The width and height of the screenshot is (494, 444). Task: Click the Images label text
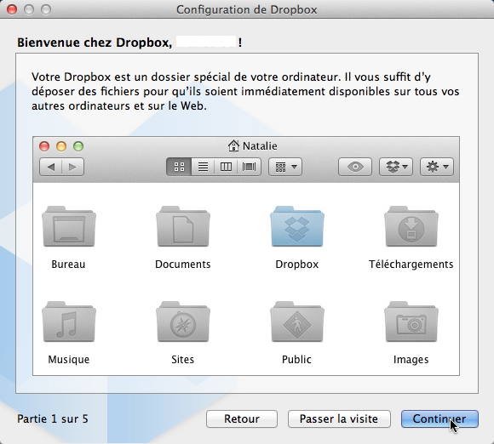(x=411, y=359)
